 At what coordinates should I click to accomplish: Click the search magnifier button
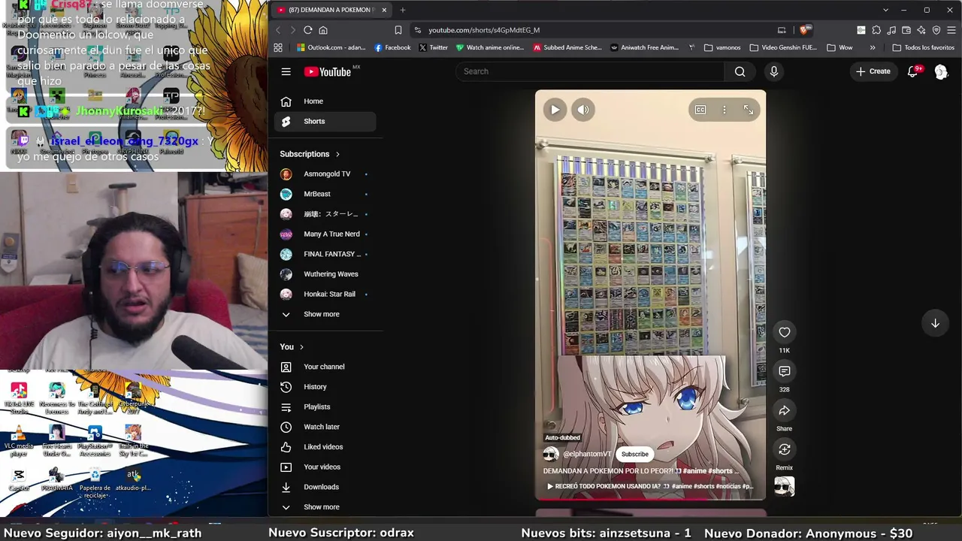tap(740, 71)
